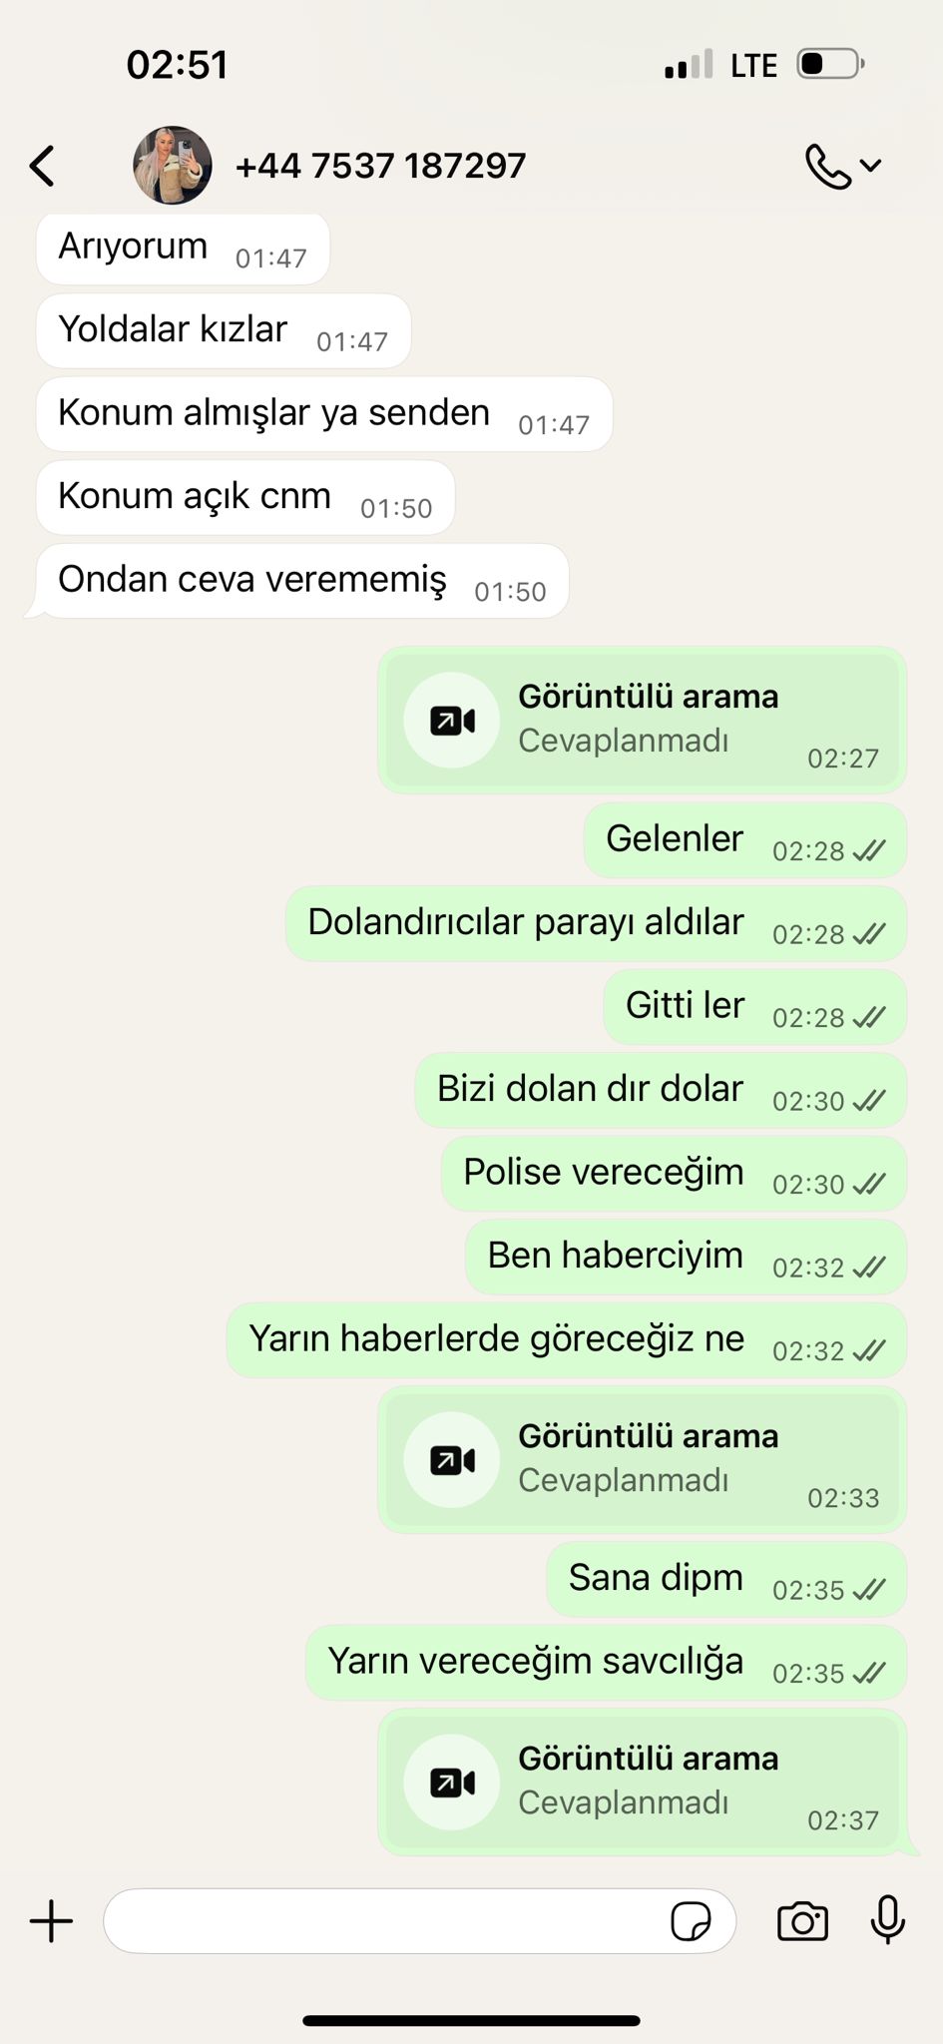Open the contact profile picture
The width and height of the screenshot is (943, 2044).
[173, 165]
